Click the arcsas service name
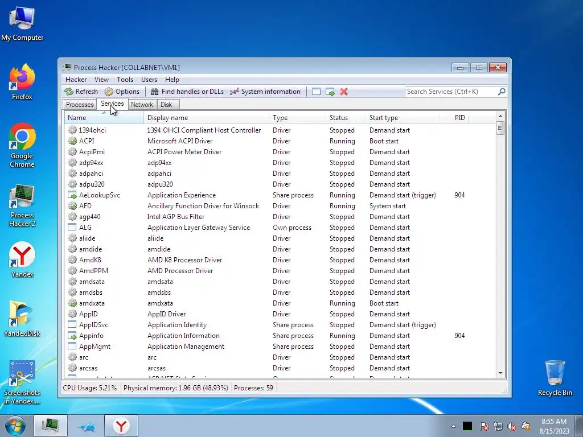The height and width of the screenshot is (437, 583). 88,368
